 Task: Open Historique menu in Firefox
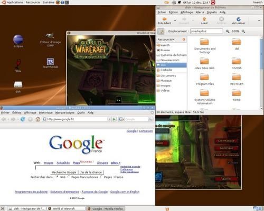pos(46,112)
